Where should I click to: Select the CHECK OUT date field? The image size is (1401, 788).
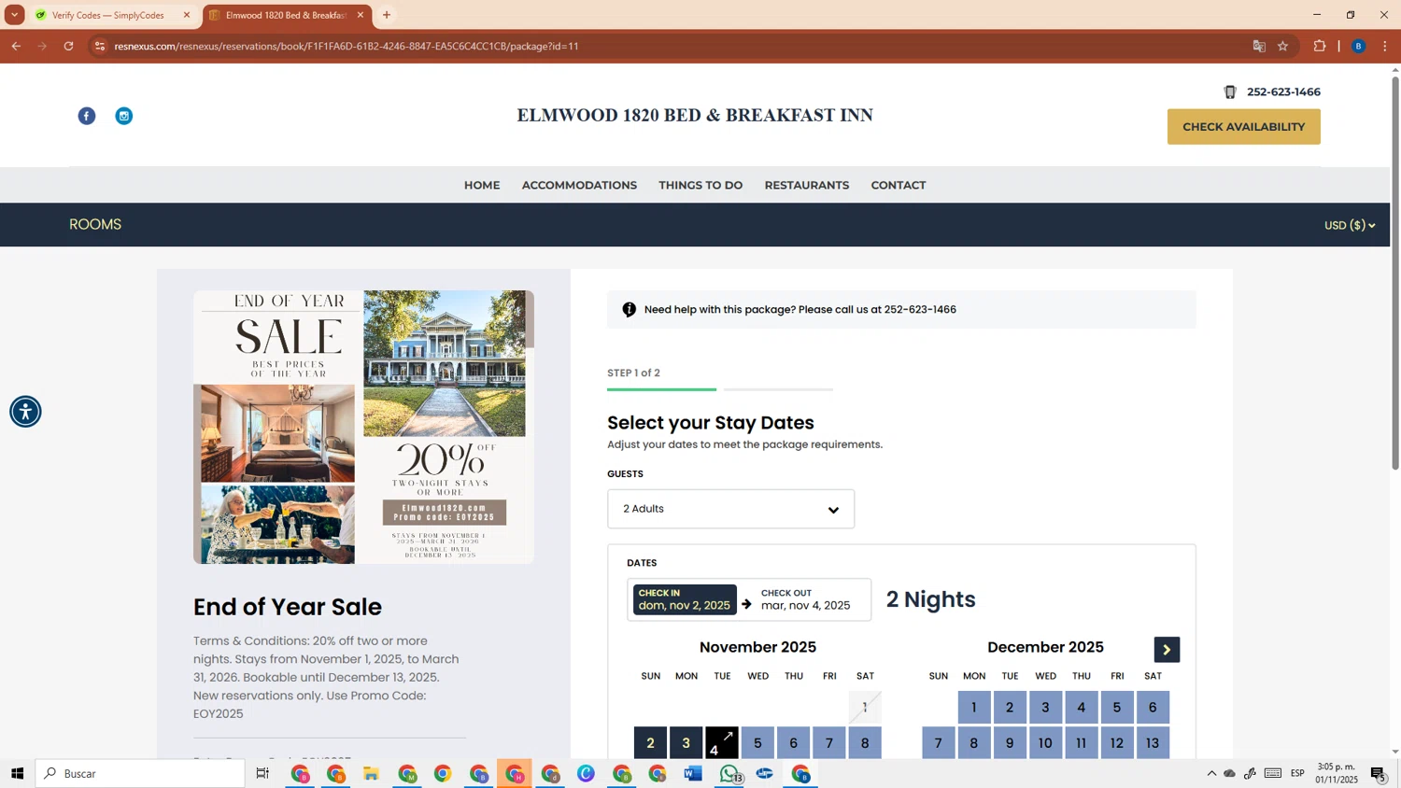[806, 599]
